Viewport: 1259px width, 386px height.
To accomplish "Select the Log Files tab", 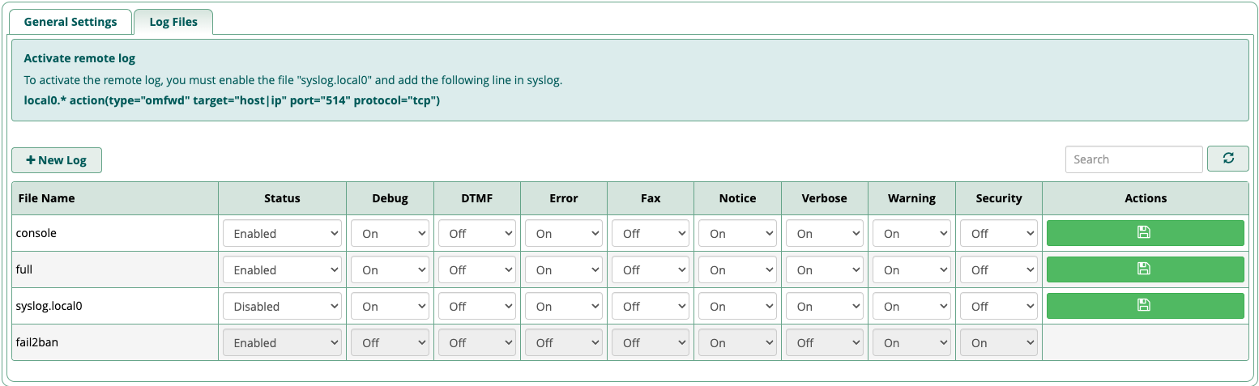I will pos(173,22).
